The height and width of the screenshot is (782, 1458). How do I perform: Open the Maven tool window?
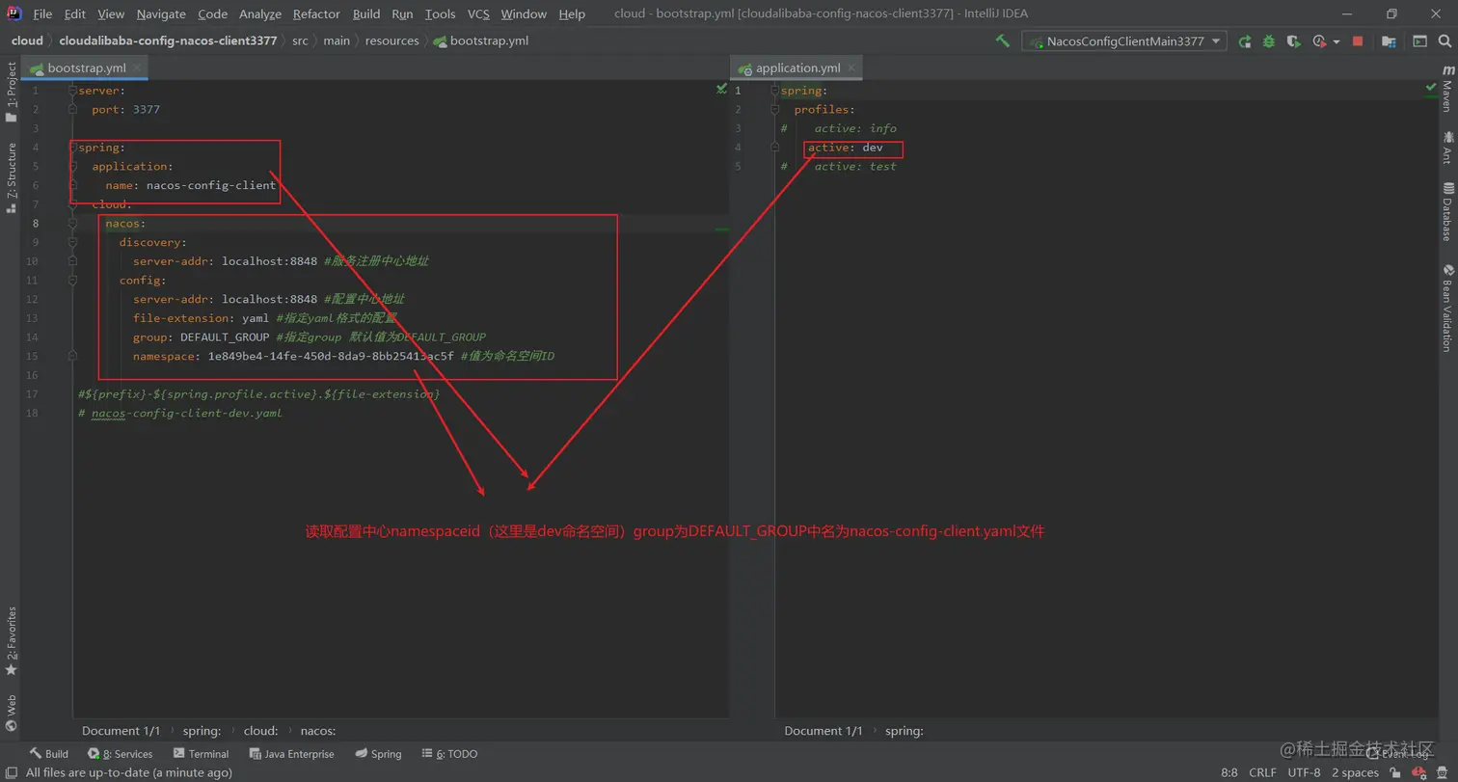pos(1447,88)
